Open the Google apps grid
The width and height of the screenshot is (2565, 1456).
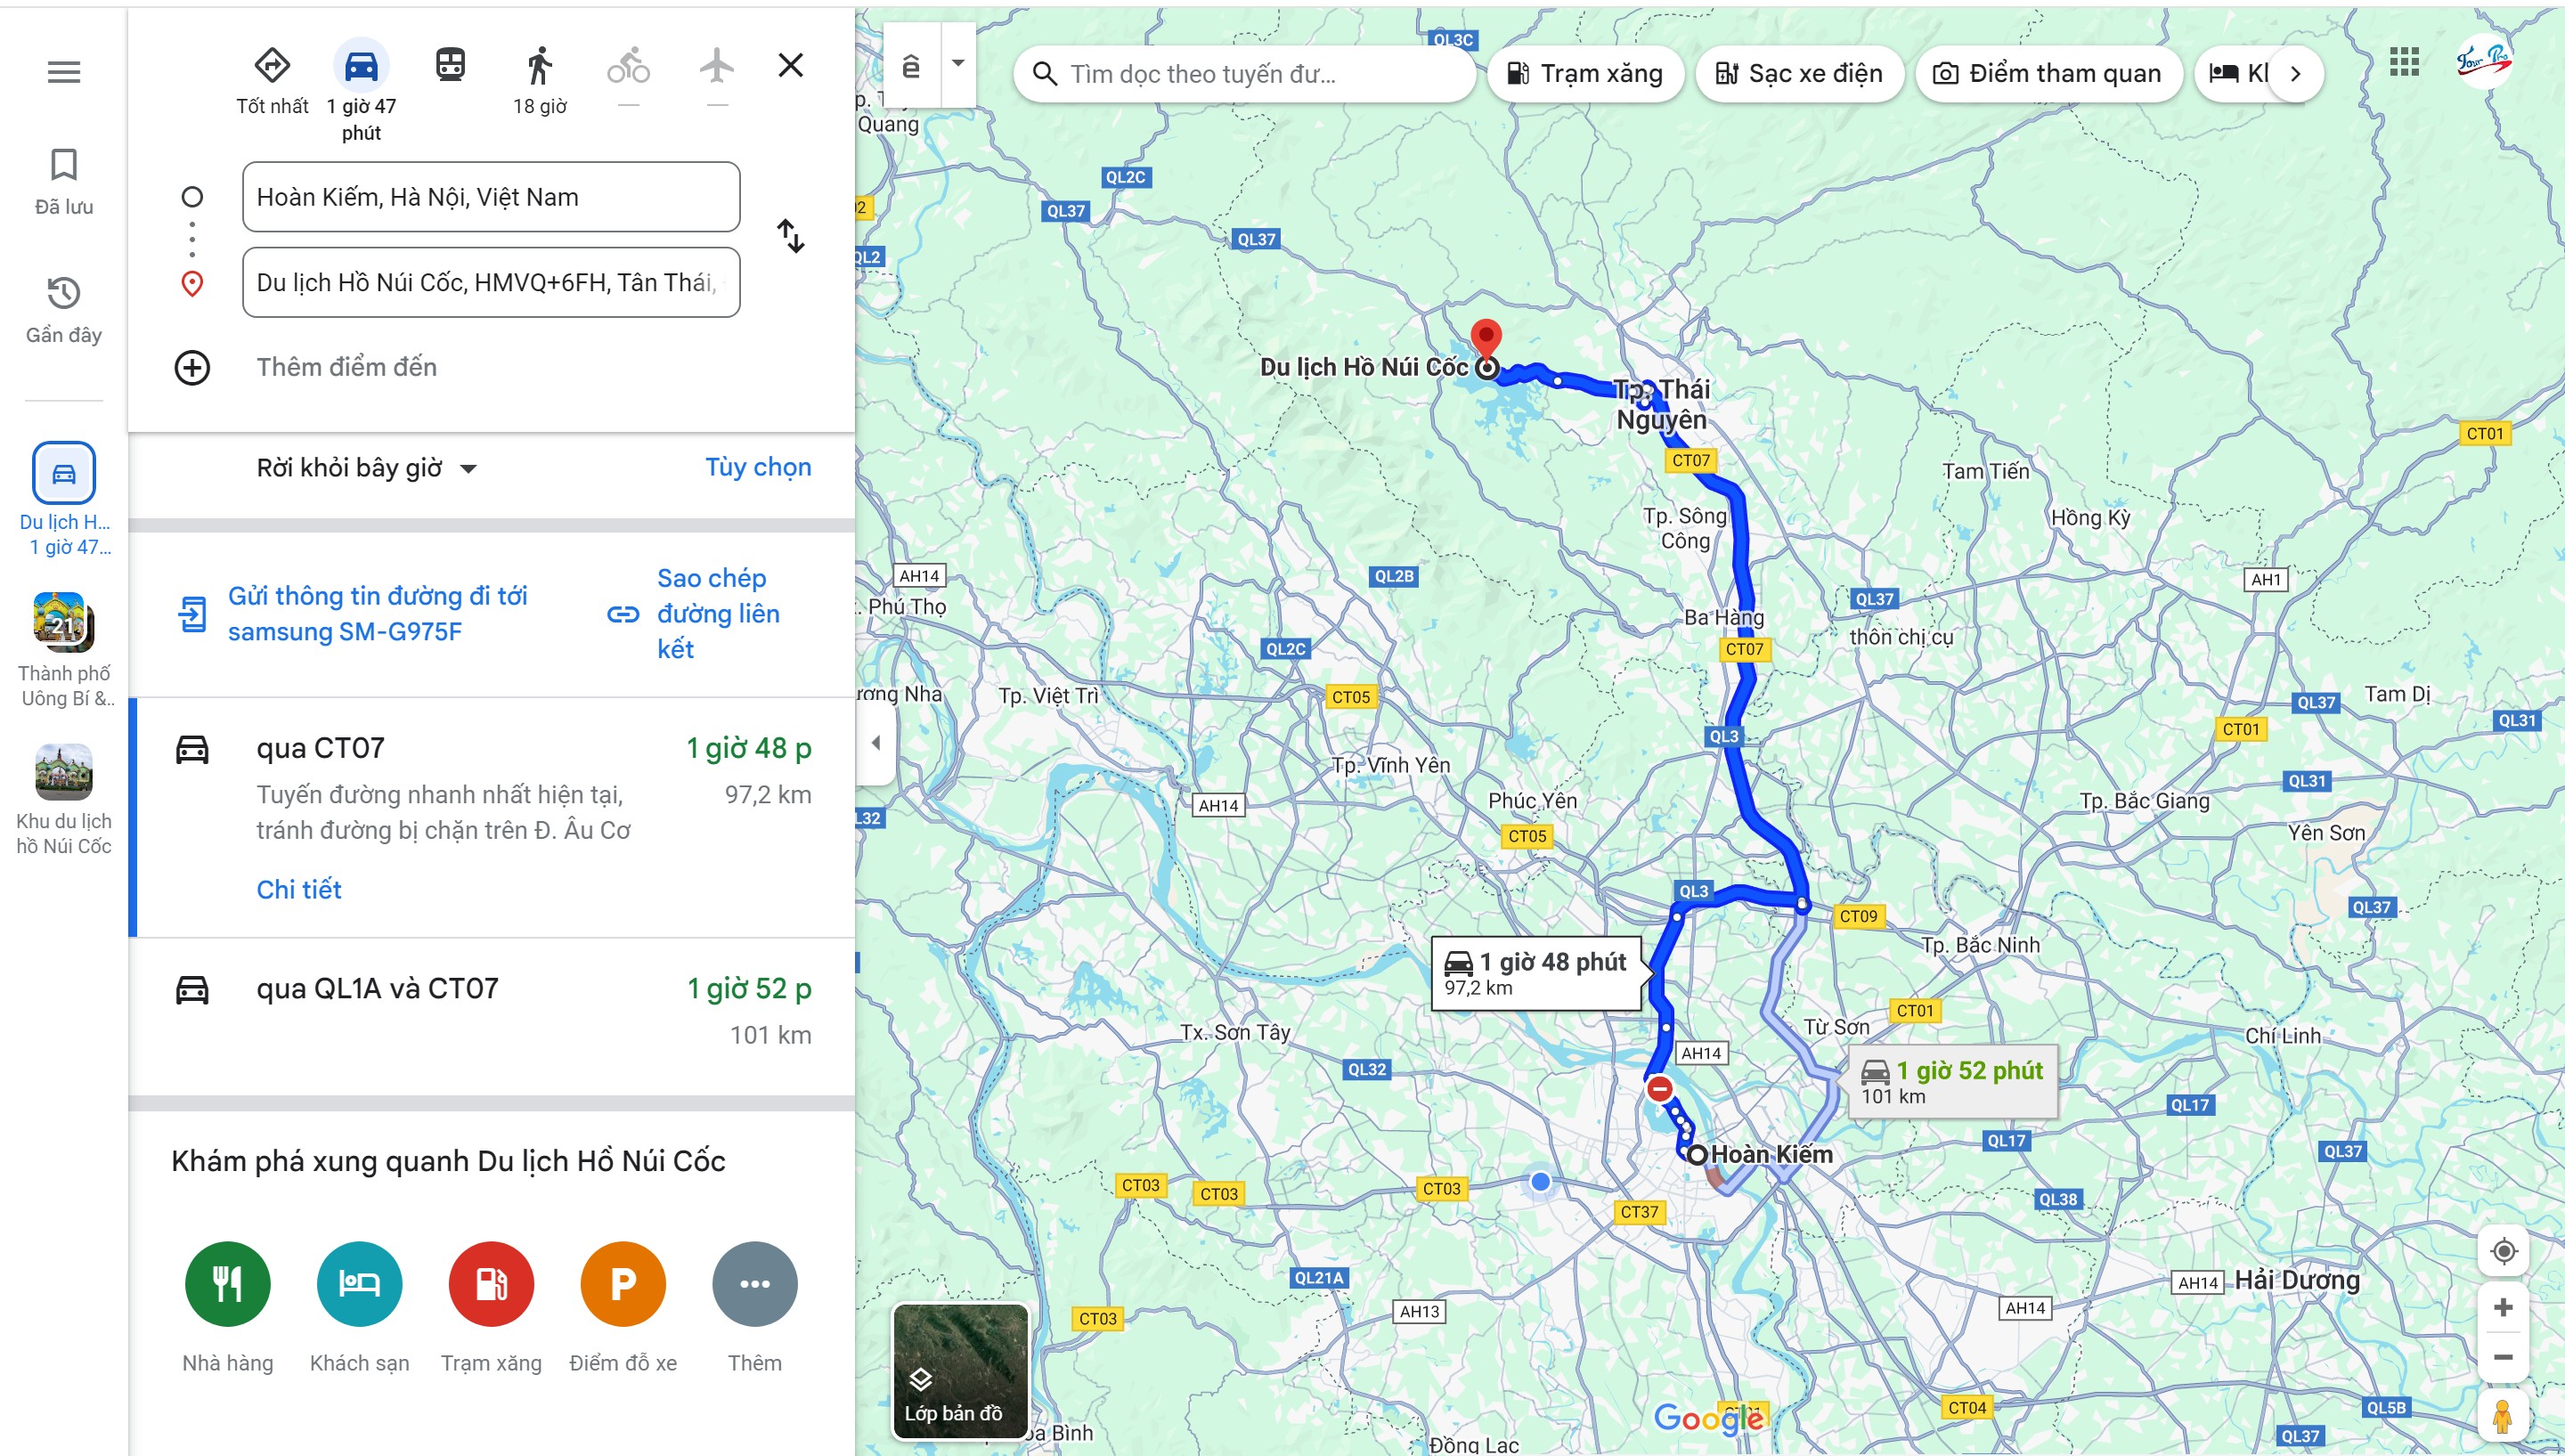tap(2404, 62)
